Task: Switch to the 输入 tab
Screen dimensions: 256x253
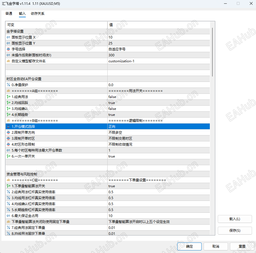Action: coord(22,14)
